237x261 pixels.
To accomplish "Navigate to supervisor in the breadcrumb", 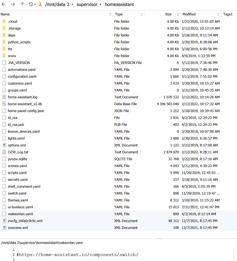I will click(87, 4).
